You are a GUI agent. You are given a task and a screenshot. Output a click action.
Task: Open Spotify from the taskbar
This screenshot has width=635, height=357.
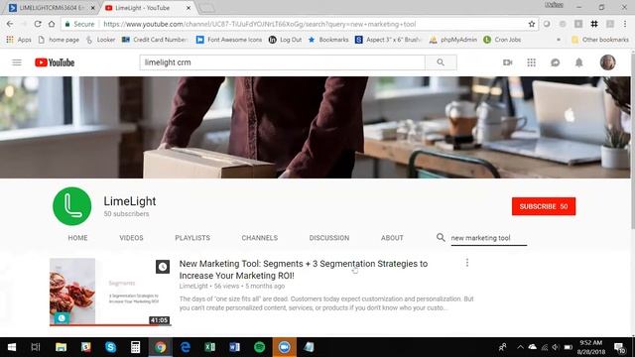[259, 347]
